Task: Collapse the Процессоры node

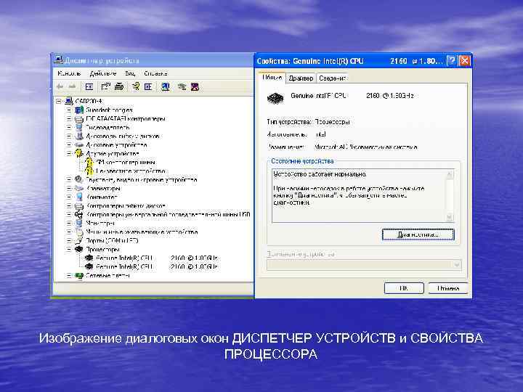Action: click(69, 249)
